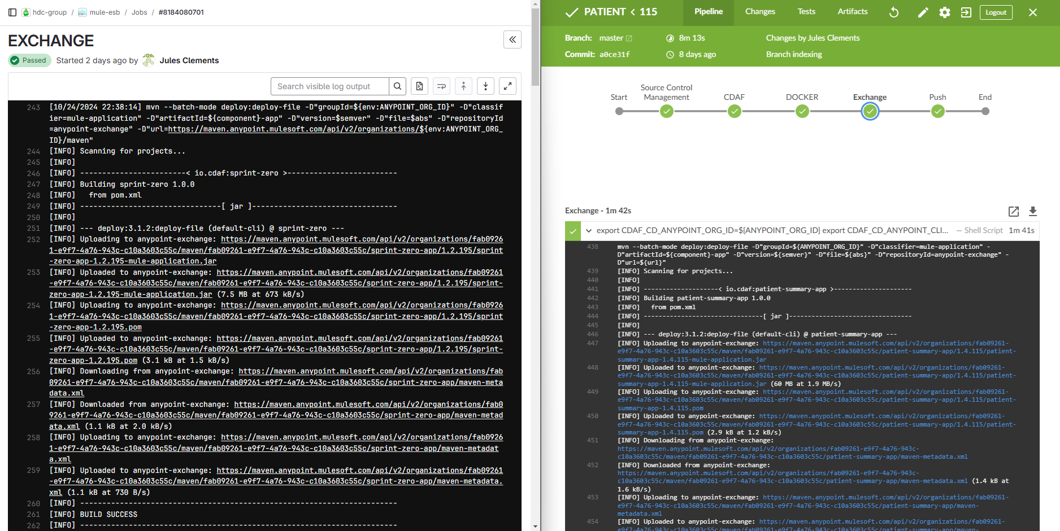Rerun the pipeline with replay icon
Image resolution: width=1060 pixels, height=531 pixels.
[894, 12]
